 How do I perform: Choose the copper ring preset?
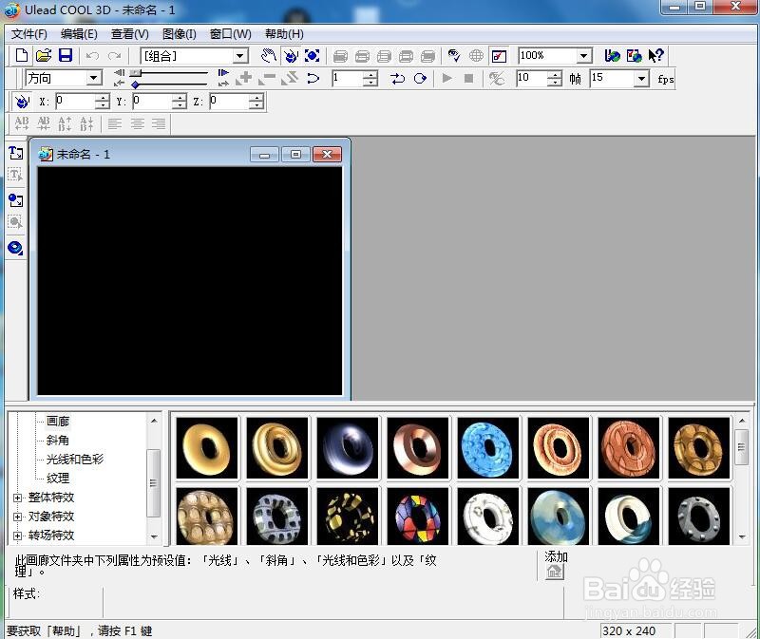tap(418, 447)
